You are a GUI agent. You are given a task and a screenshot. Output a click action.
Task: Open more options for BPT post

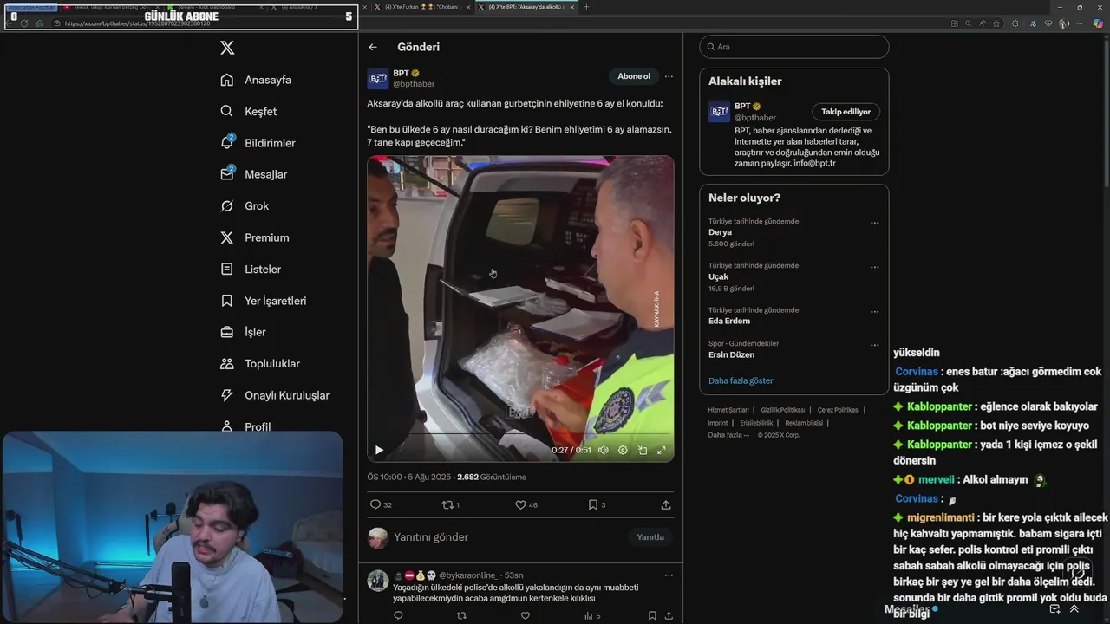[x=669, y=76]
